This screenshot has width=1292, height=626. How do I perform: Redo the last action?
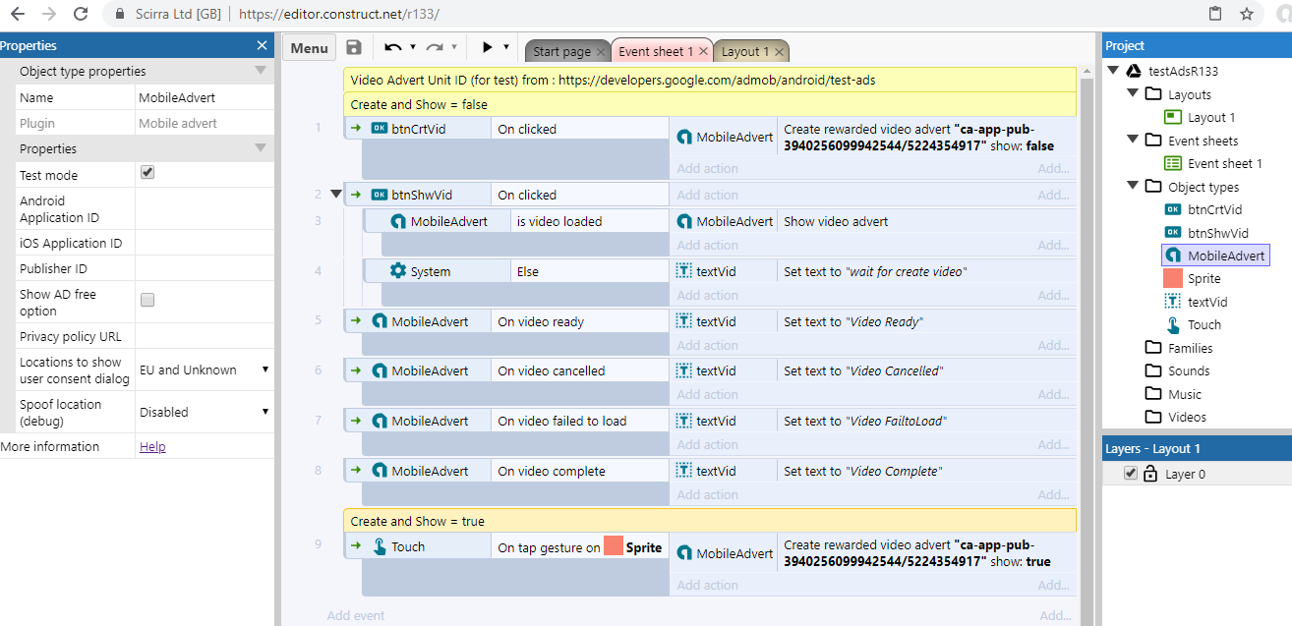point(435,47)
